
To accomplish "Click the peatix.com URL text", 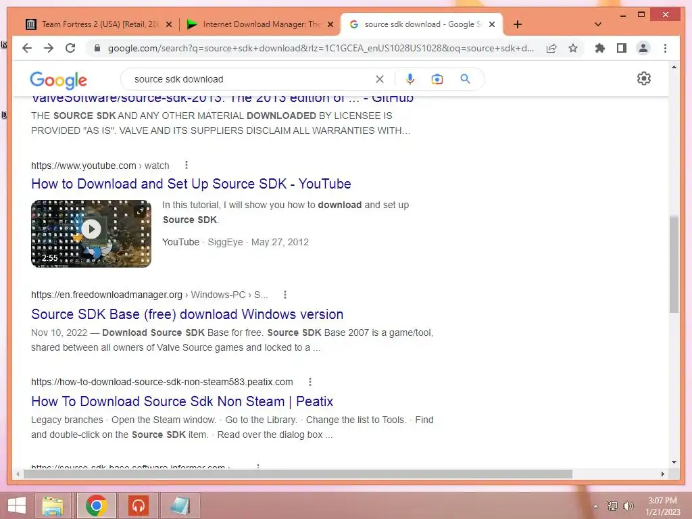I will point(162,382).
